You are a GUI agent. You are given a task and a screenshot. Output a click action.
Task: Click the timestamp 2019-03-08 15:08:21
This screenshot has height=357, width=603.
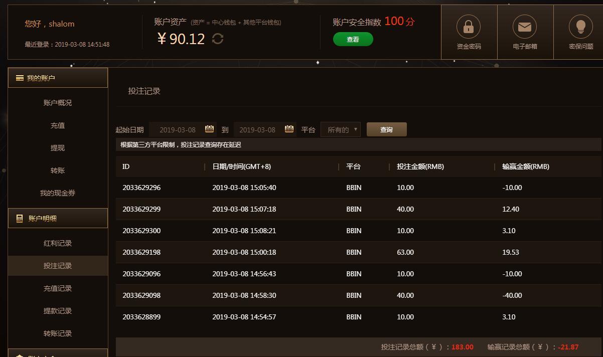[244, 231]
